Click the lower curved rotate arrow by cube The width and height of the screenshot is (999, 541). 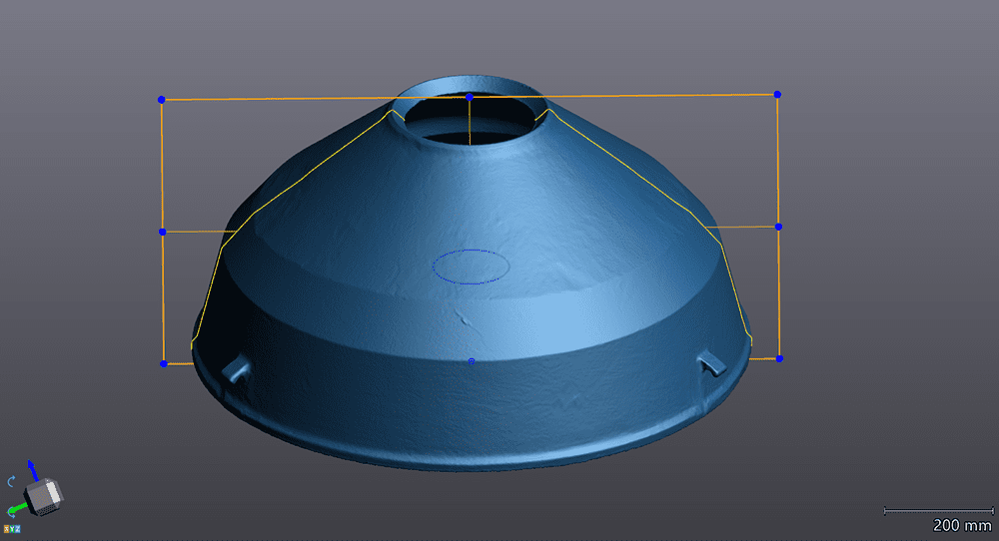click(11, 511)
